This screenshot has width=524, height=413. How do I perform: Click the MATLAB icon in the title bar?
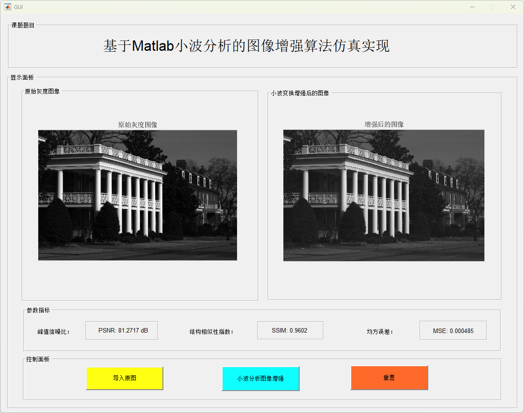8,7
